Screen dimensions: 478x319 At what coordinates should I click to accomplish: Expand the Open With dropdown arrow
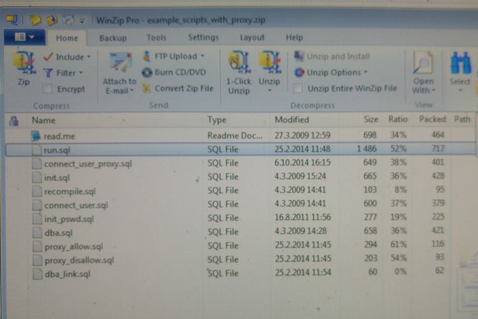tap(434, 90)
